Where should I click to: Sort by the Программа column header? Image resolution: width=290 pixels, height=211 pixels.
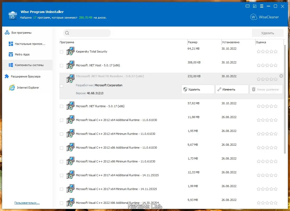pyautogui.click(x=67, y=42)
